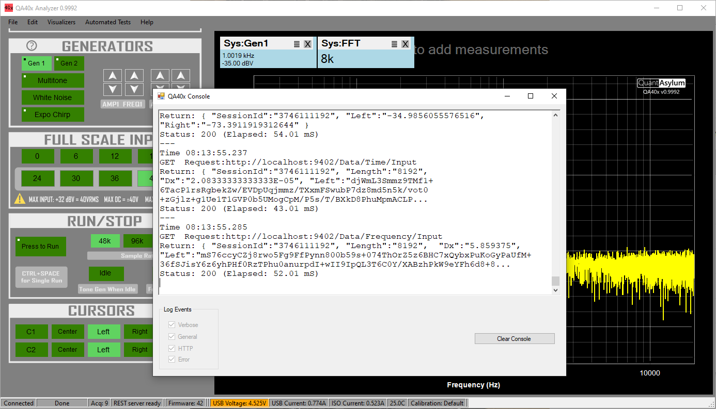Click the 'Firmware: 42' status entry
The height and width of the screenshot is (409, 716).
click(185, 403)
